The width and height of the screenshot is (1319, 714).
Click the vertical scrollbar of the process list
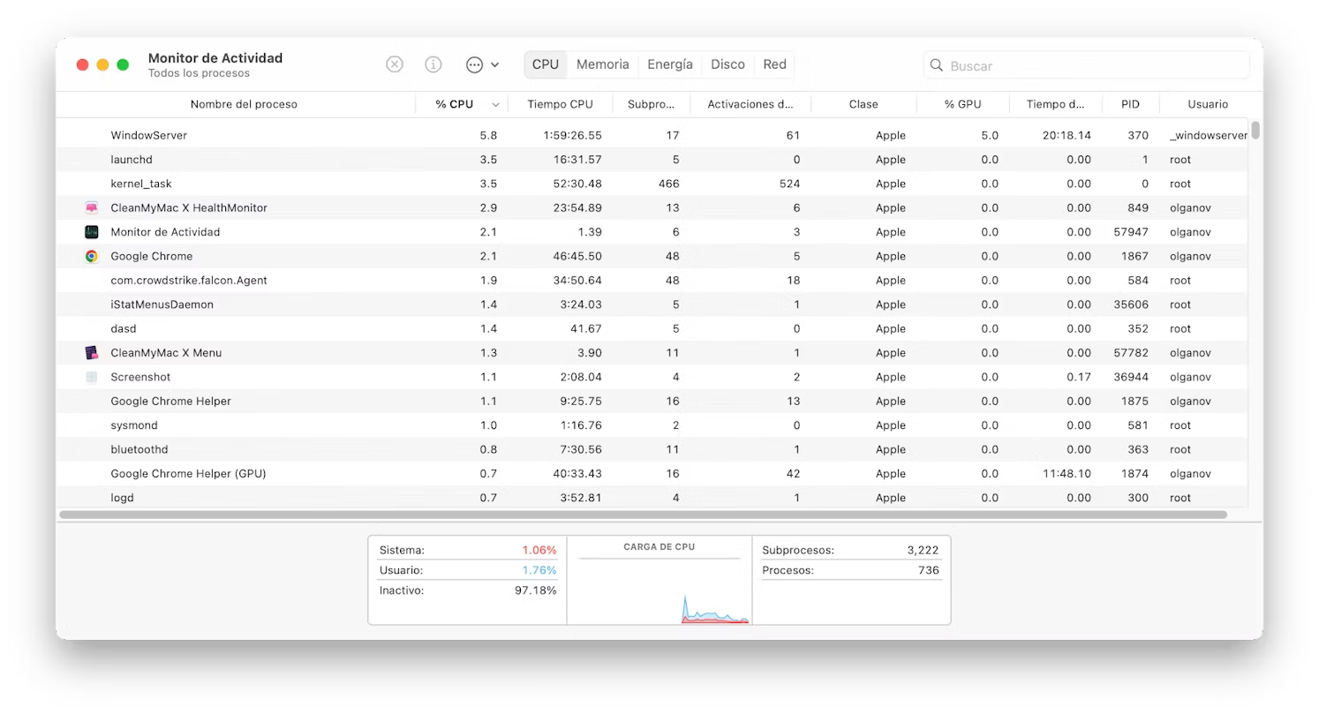point(1255,131)
